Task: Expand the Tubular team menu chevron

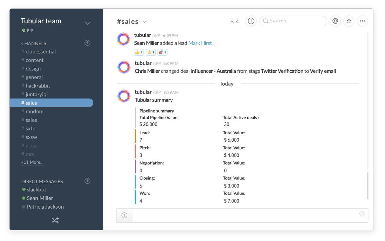Action: tap(87, 23)
